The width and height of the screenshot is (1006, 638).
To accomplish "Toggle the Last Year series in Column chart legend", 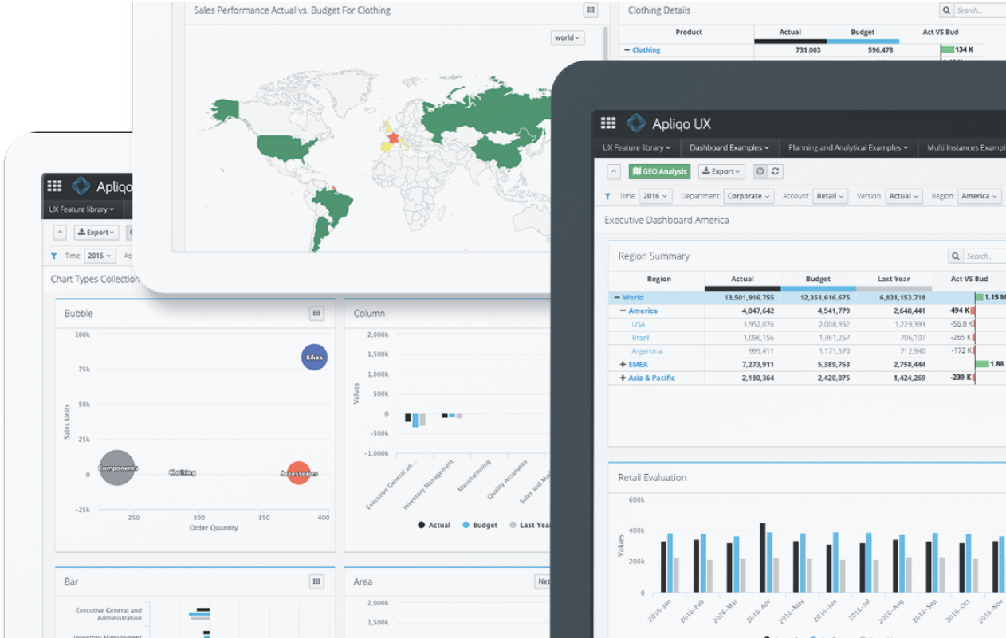I will (529, 525).
